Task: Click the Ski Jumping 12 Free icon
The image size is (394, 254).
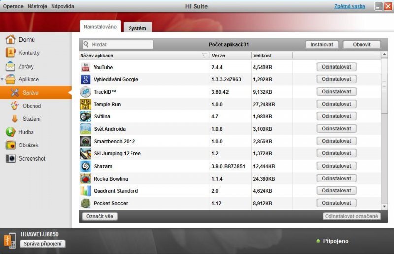Action: (85, 153)
